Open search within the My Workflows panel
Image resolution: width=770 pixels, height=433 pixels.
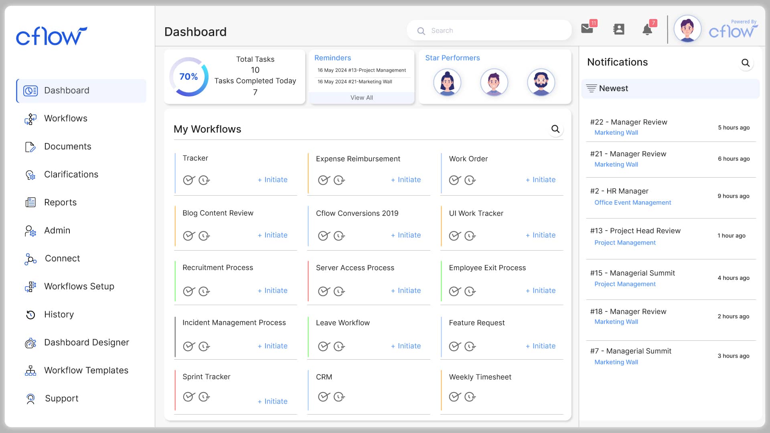tap(555, 129)
